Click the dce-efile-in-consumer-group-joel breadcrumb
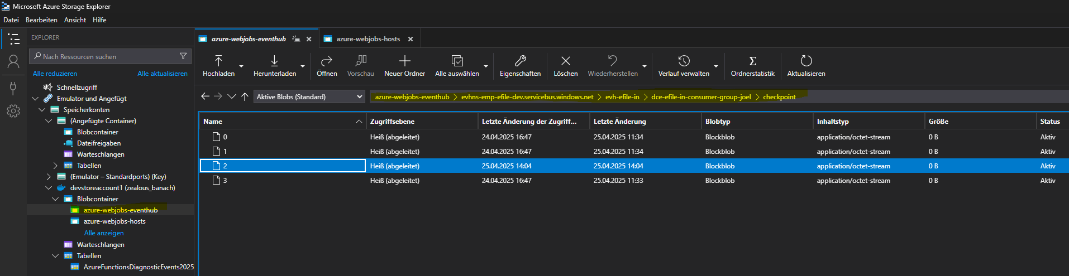 701,97
